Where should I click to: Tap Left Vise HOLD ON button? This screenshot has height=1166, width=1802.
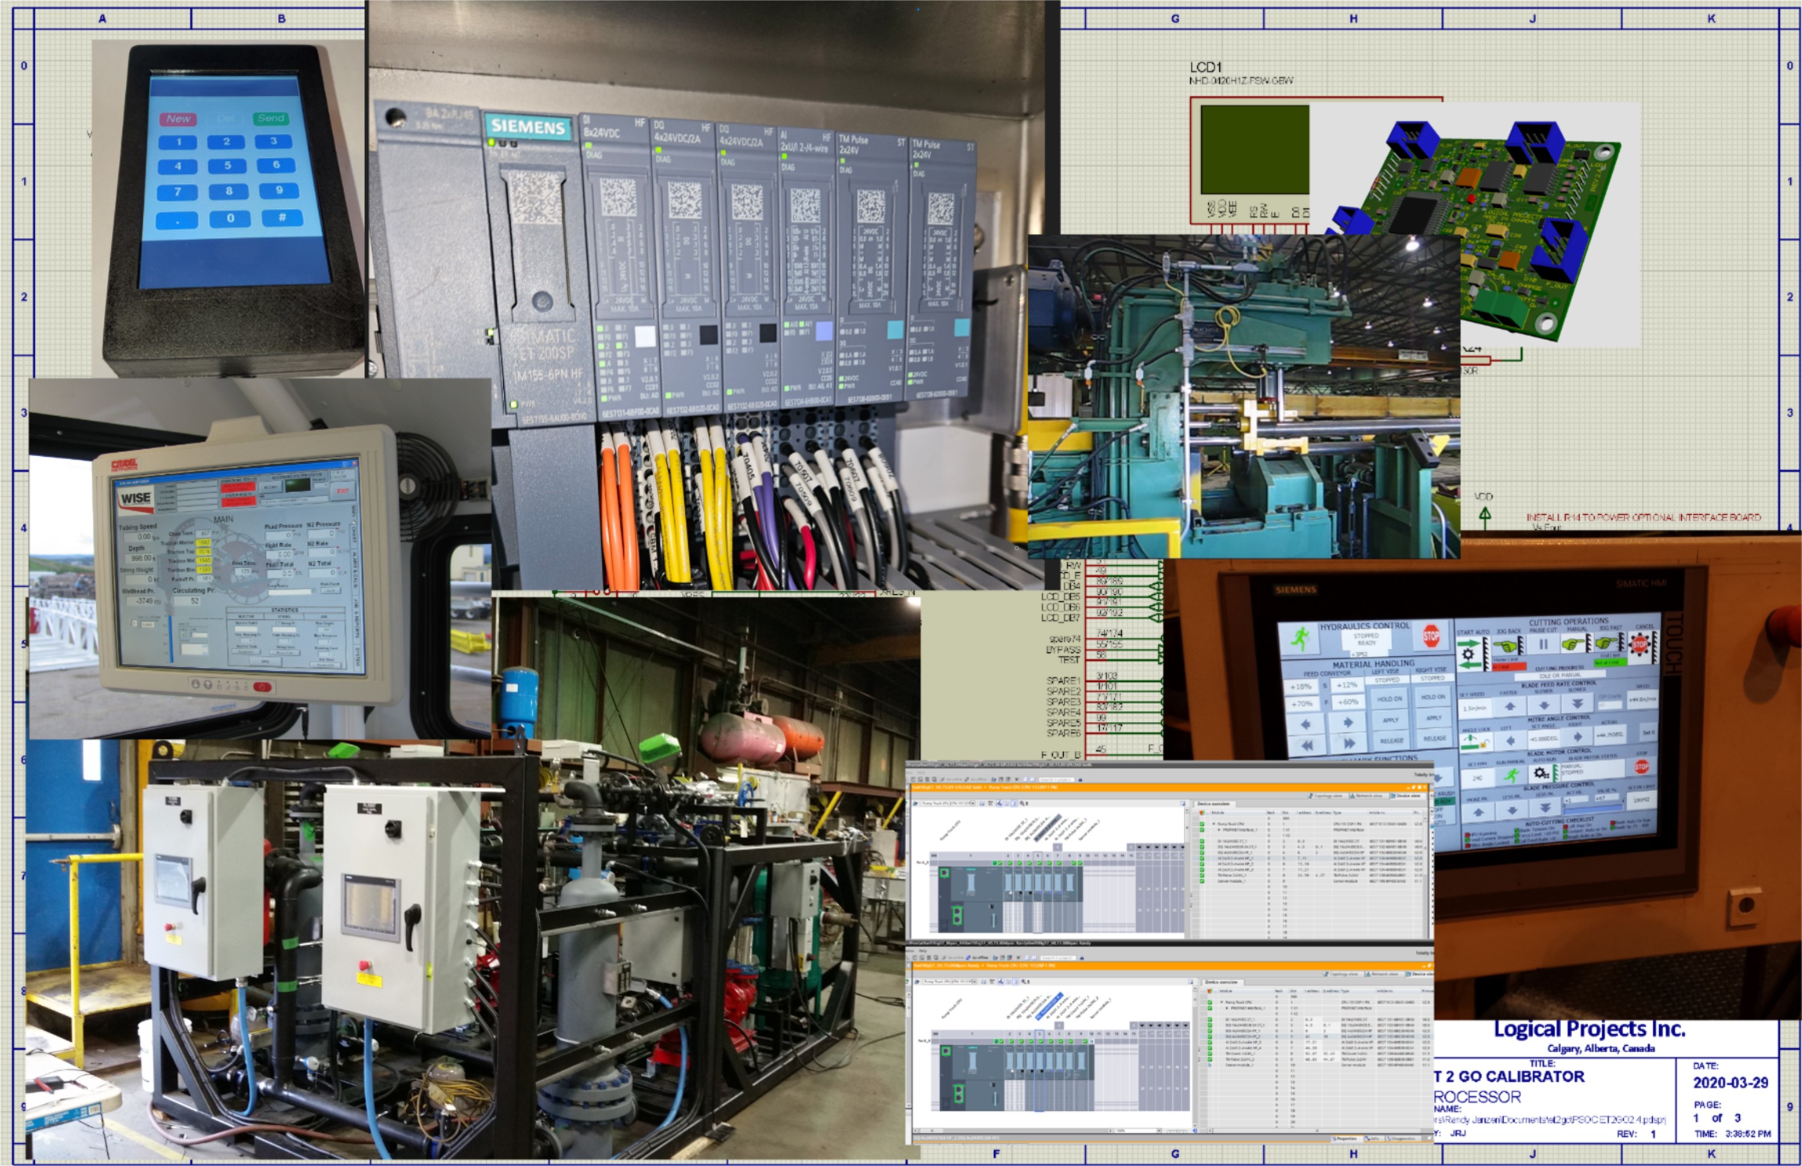coord(1390,699)
